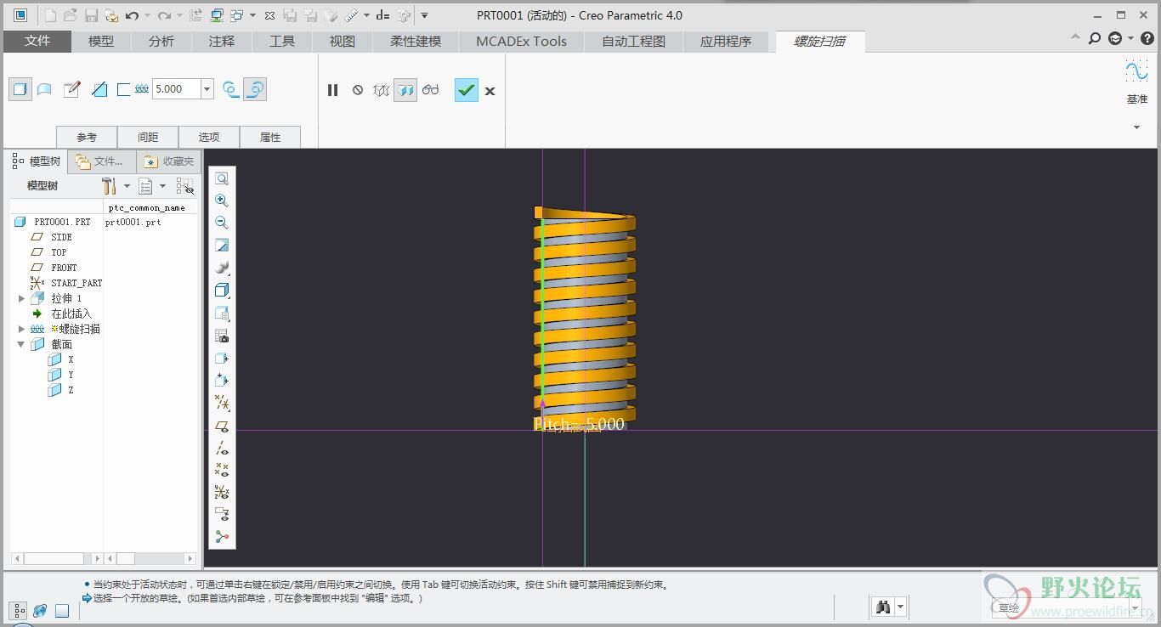The width and height of the screenshot is (1161, 627).
Task: Select cross-section Y in the model tree
Action: [x=71, y=375]
